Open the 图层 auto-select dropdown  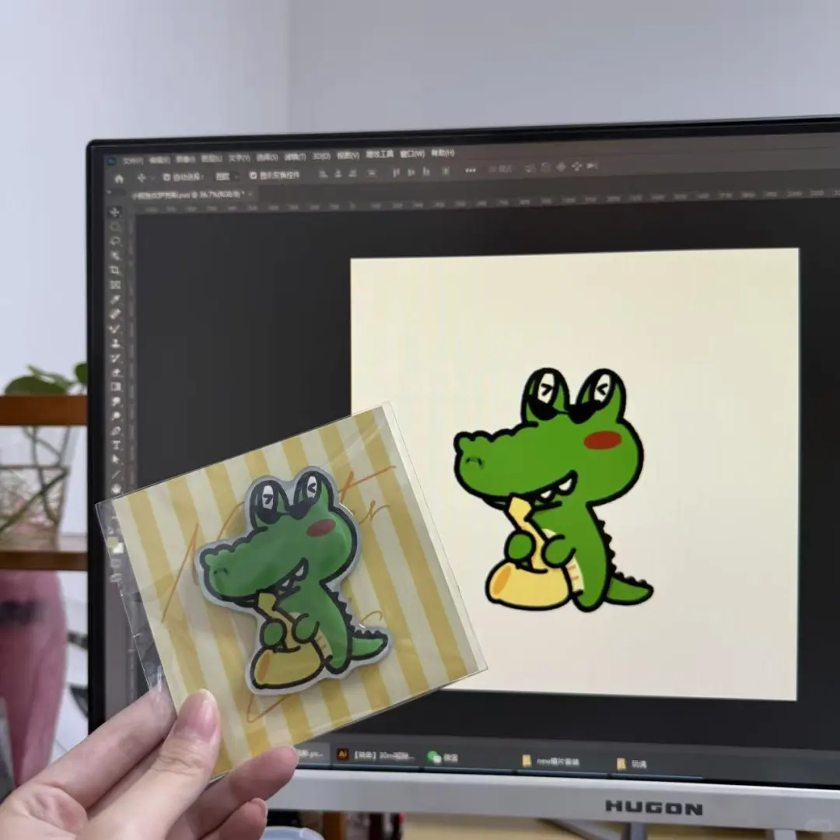(x=227, y=177)
